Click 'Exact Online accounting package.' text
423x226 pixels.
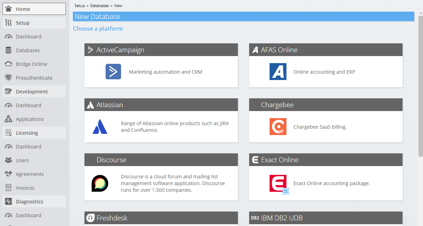click(x=332, y=183)
